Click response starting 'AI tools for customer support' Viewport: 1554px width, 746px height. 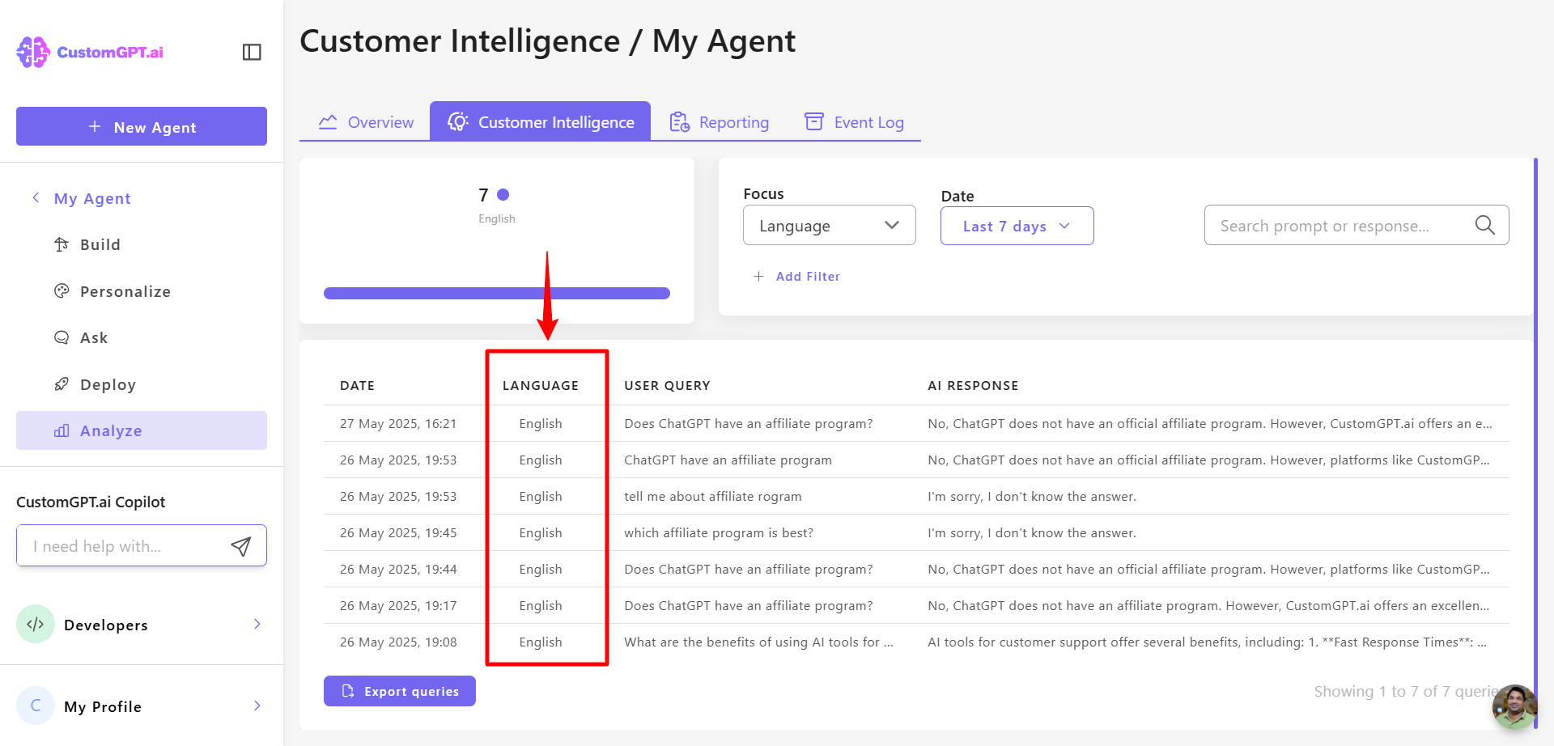pyautogui.click(x=1207, y=642)
